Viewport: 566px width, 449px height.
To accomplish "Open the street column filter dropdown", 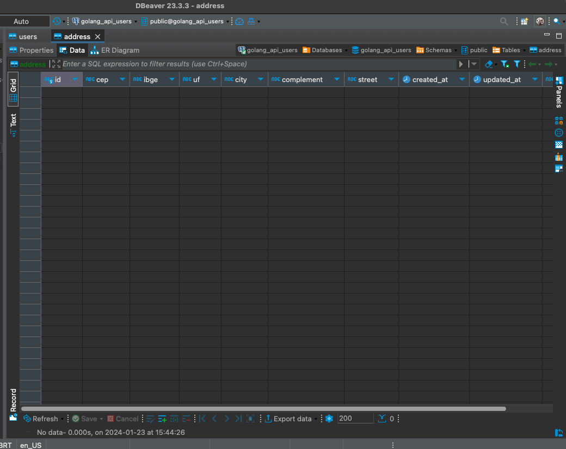I will point(391,79).
